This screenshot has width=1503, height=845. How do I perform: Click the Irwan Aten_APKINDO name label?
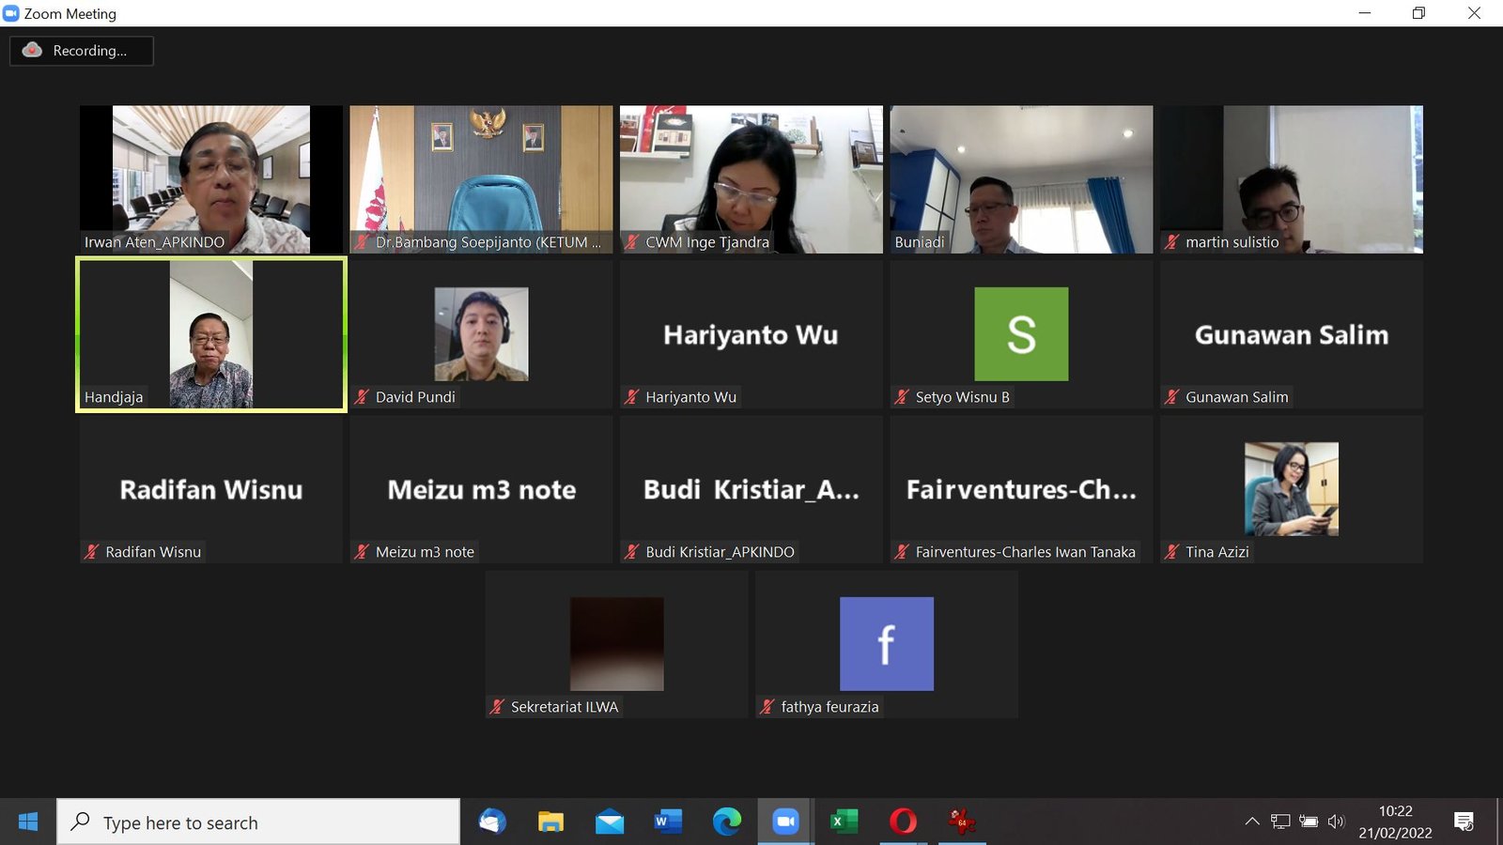point(155,242)
